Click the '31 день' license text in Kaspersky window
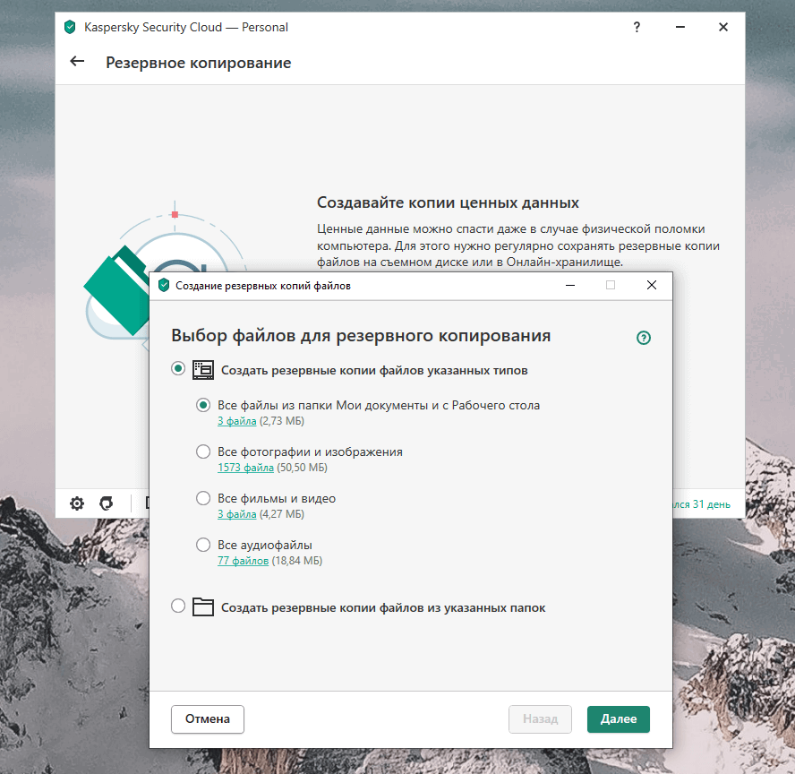Screen dimensions: 795x774 pos(712,504)
